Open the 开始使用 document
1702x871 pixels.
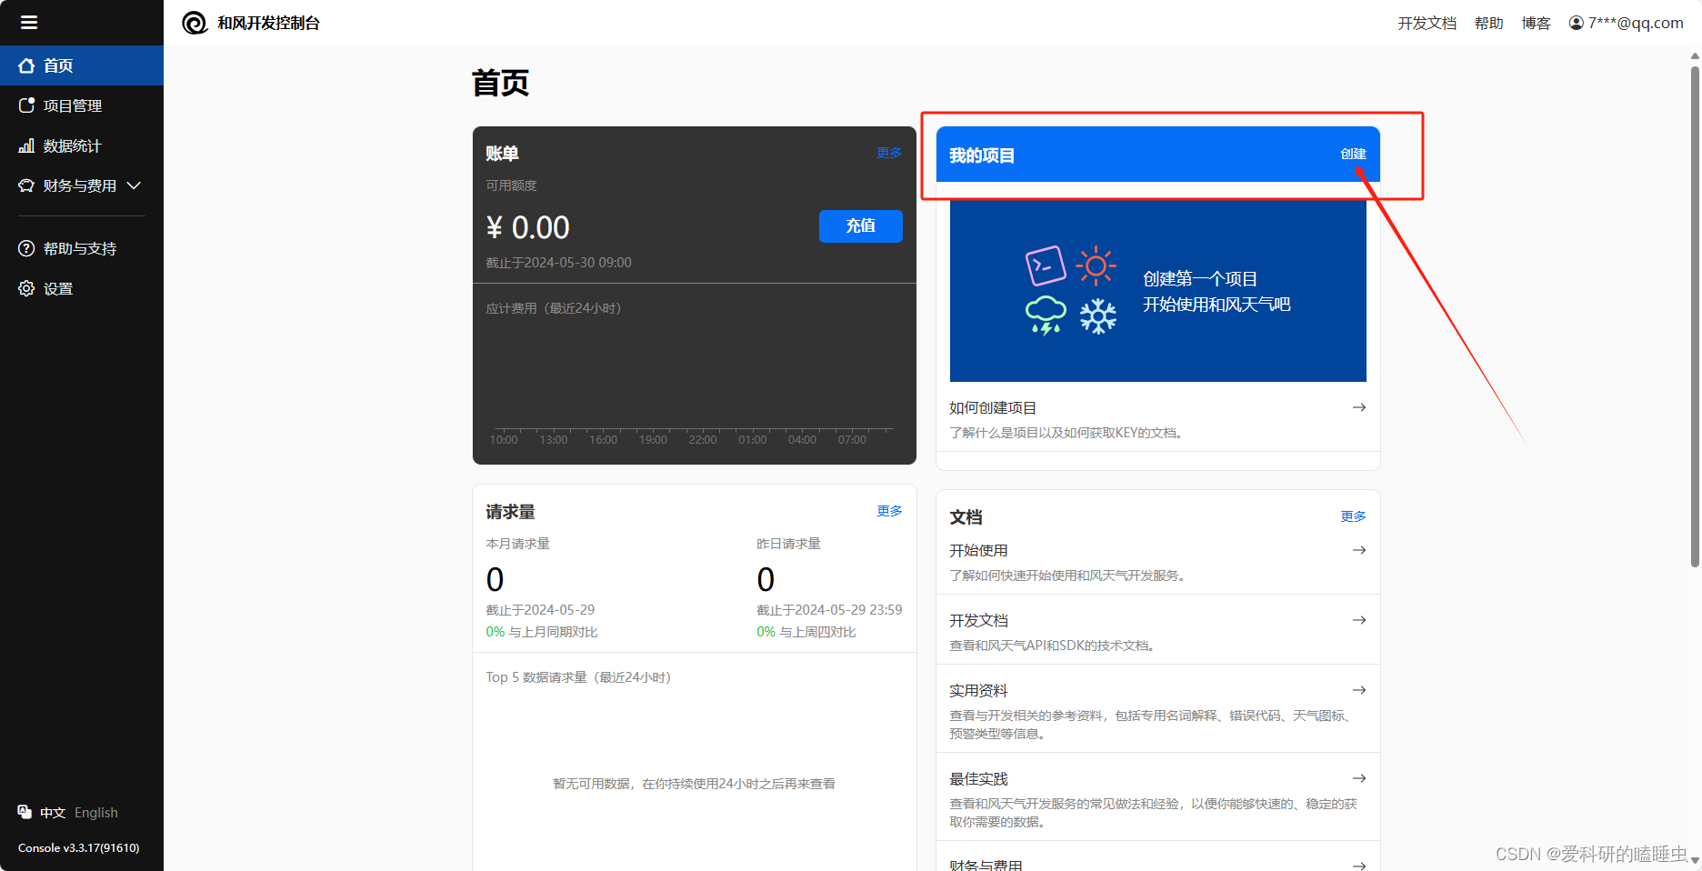[1157, 562]
